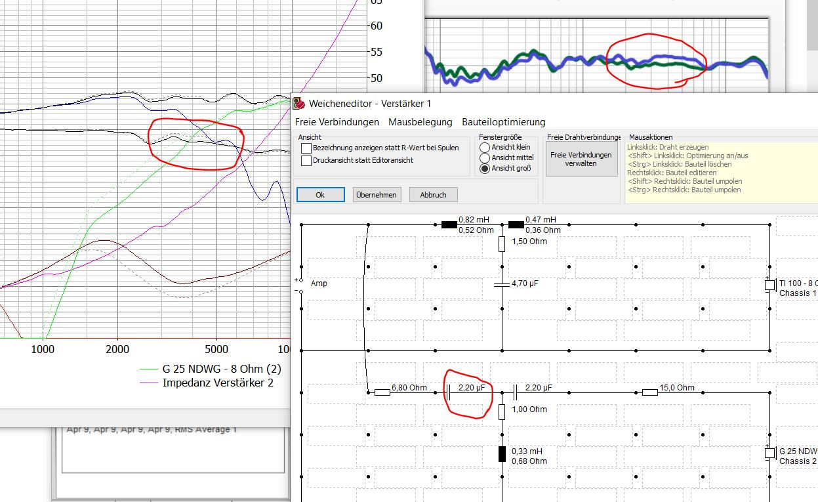
Task: Click the Amp input terminal label
Action: point(319,283)
